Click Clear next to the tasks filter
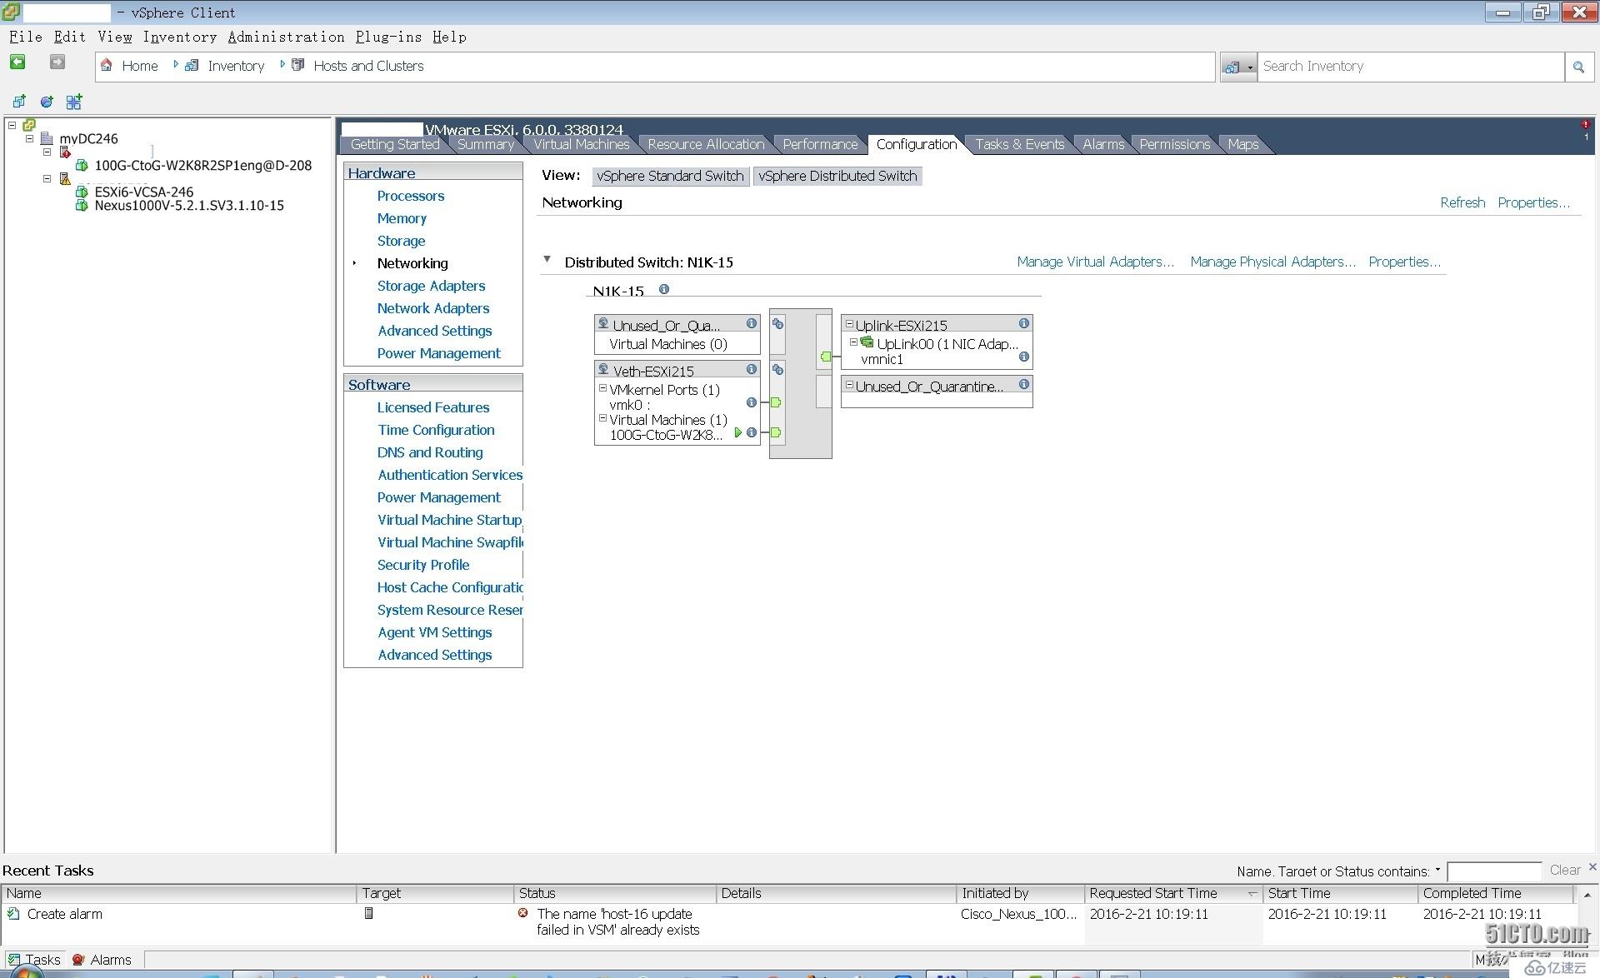Image resolution: width=1600 pixels, height=978 pixels. coord(1564,870)
